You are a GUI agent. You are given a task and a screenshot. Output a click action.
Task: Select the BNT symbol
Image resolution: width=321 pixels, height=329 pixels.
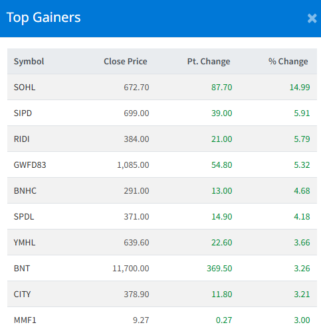click(22, 269)
